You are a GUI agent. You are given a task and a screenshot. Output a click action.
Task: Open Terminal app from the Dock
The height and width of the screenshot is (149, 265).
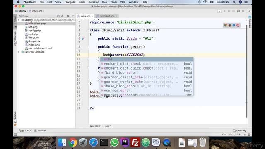pos(104,142)
